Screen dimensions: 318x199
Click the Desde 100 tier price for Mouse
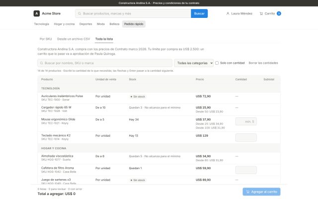210,128
